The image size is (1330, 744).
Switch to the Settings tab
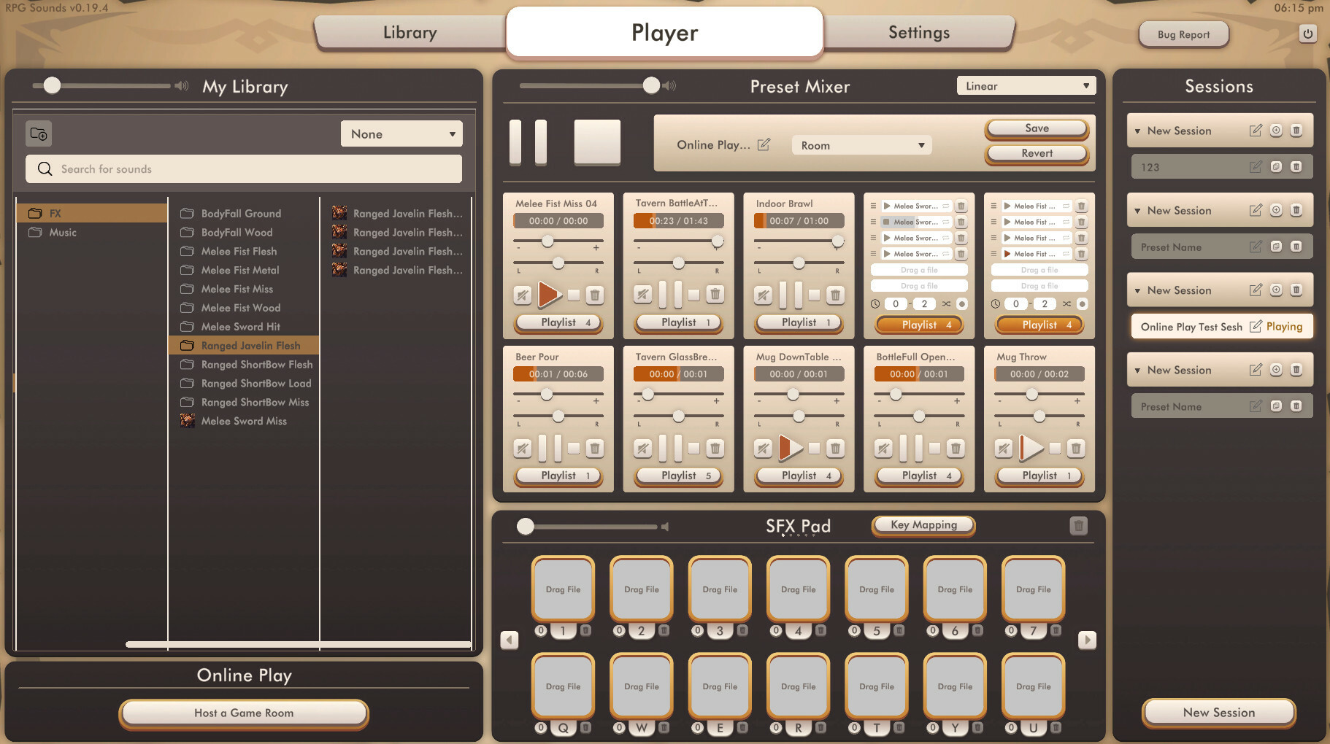(919, 32)
